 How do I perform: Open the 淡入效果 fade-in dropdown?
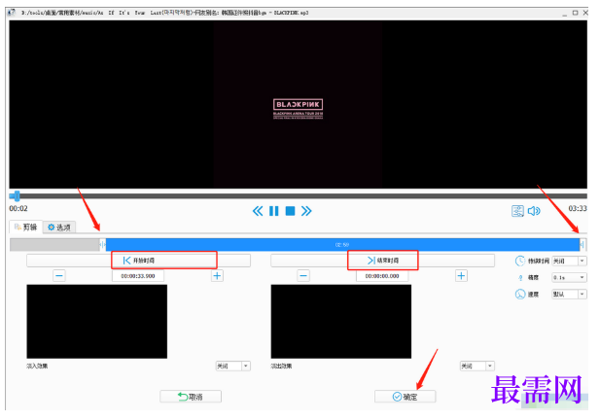pyautogui.click(x=233, y=367)
